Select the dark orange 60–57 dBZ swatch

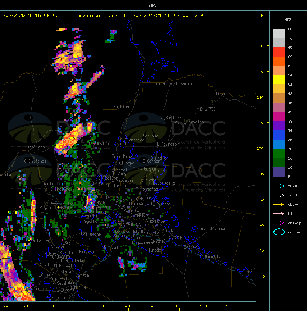pos(279,61)
